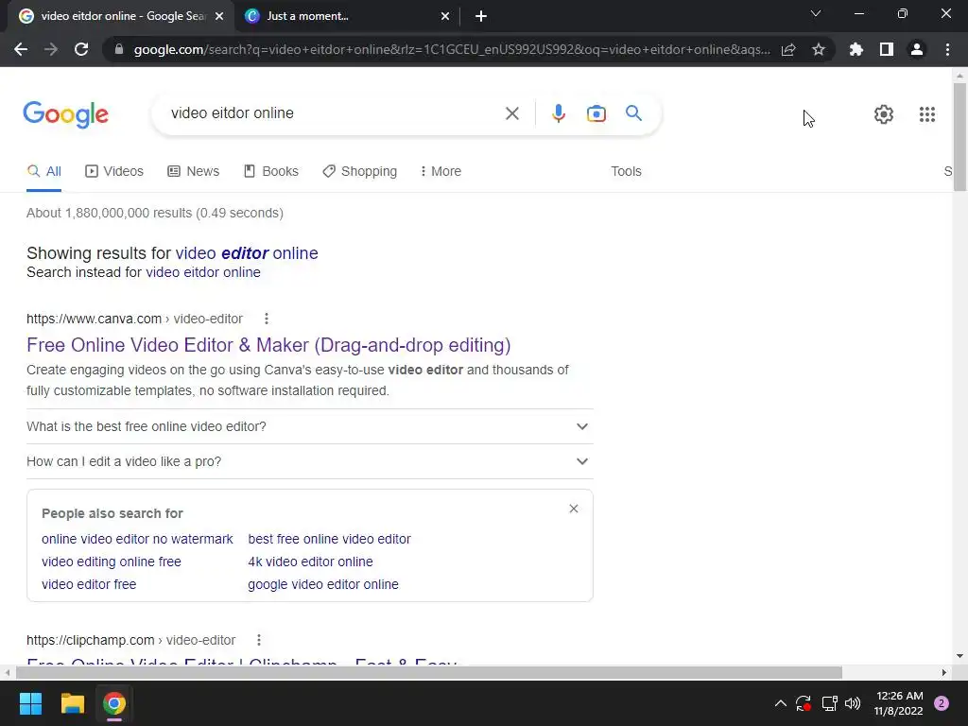Image resolution: width=968 pixels, height=726 pixels.
Task: Dismiss the 'People also search for' box
Action: (x=574, y=509)
